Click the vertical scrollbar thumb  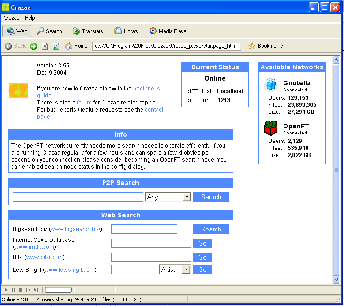336,170
